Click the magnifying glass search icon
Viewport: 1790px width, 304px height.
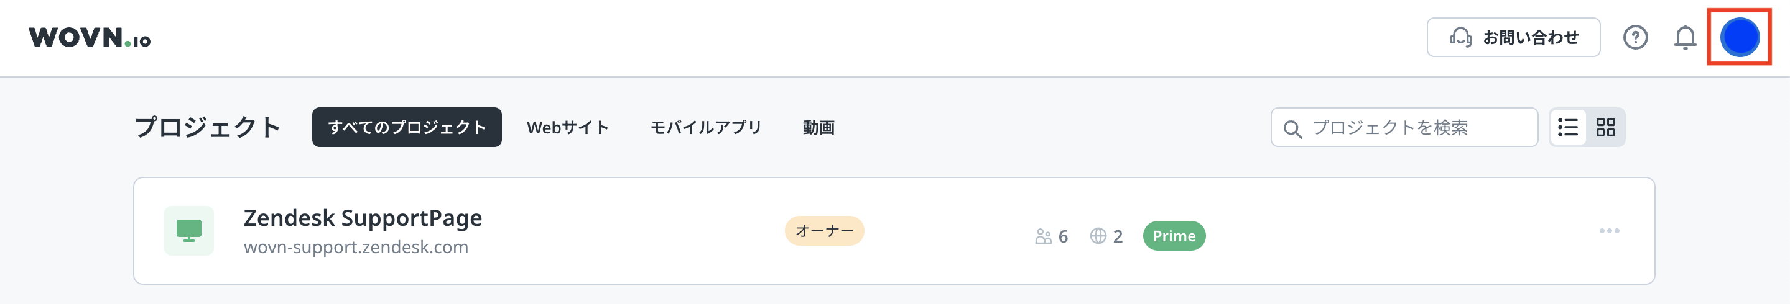(1292, 129)
